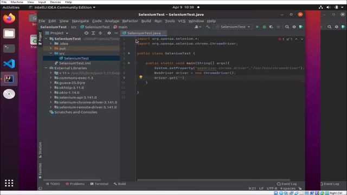The height and width of the screenshot is (195, 347).
Task: Expand the out folder
Action: point(50,48)
